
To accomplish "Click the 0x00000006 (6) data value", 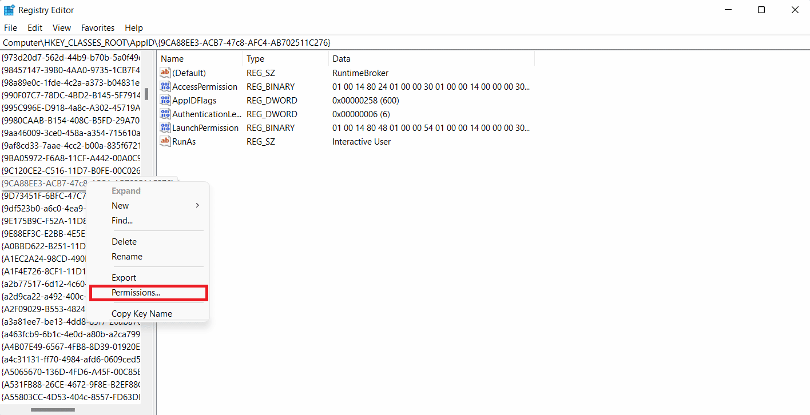I will (361, 114).
